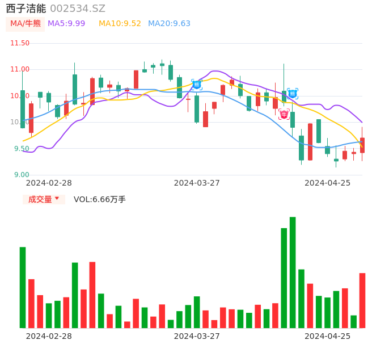389x344 pixels.
Task: Click the first green volume bar on the left
Action: 23,288
